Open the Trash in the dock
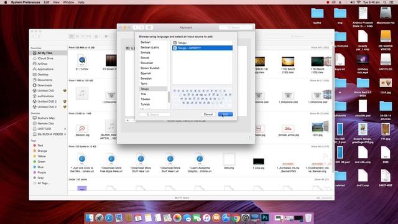This screenshot has width=398, height=224. (x=308, y=218)
